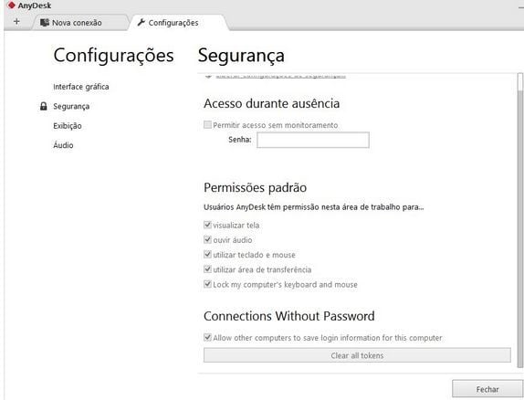Open Exibição settings section
The width and height of the screenshot is (524, 400).
click(68, 126)
